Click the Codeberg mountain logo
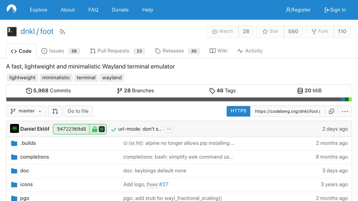This screenshot has height=201, width=358. pos(12,9)
